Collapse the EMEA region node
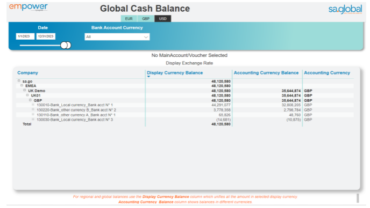 (22, 85)
